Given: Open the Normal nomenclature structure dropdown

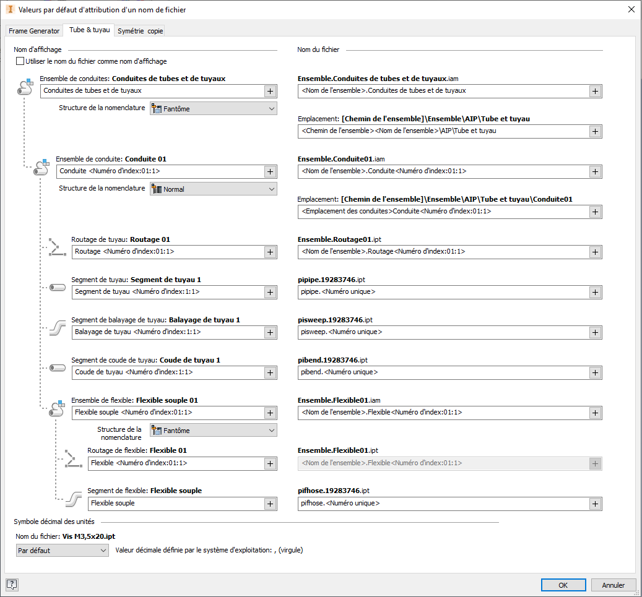Looking at the screenshot, I should pos(213,189).
